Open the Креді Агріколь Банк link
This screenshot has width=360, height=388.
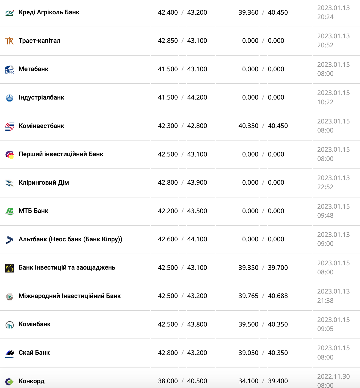(x=49, y=12)
